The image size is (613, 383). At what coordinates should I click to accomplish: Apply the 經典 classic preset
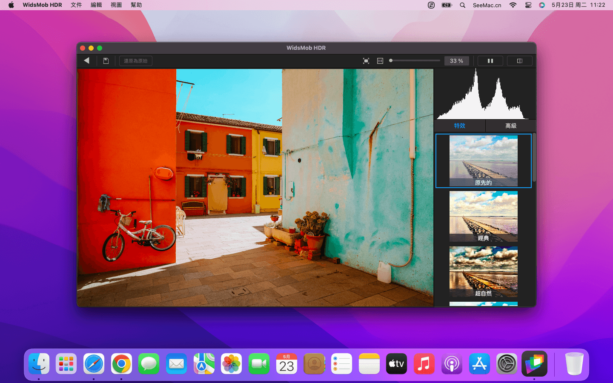click(484, 216)
